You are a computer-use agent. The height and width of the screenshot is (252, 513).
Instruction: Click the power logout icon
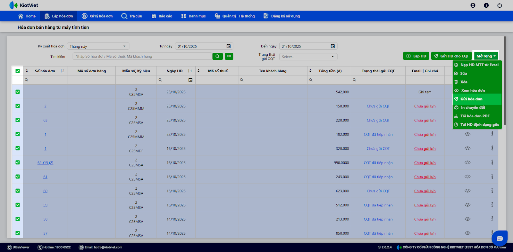click(500, 5)
